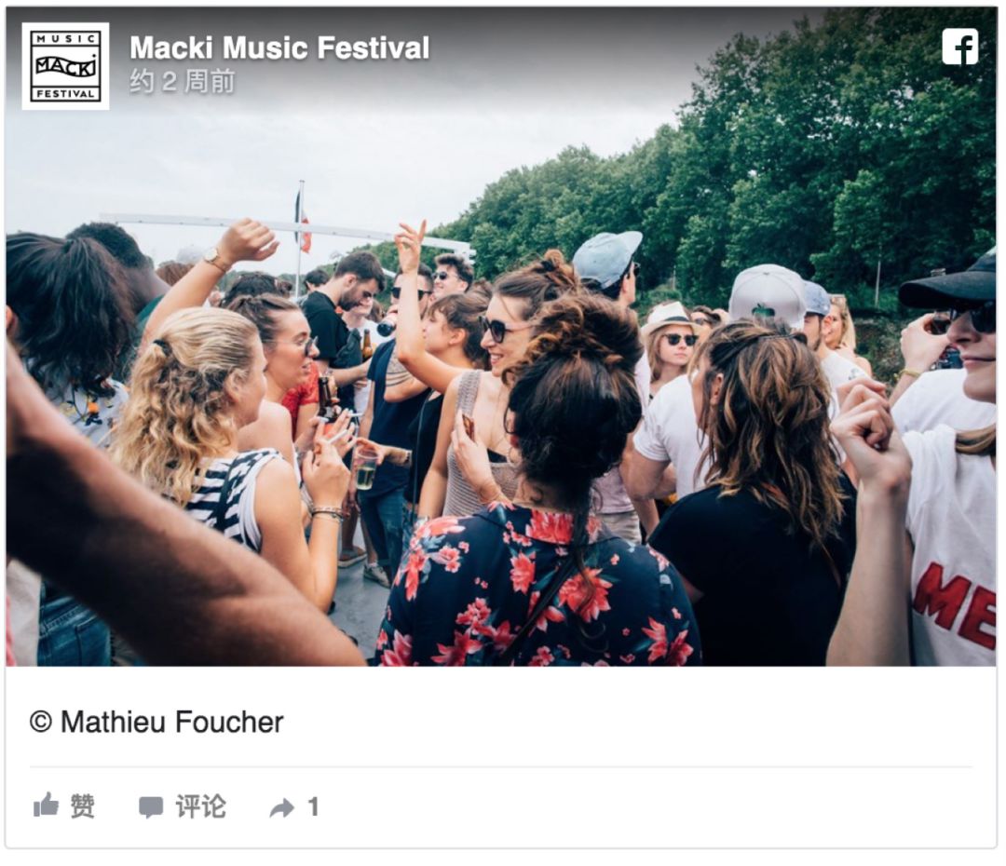
Task: Open the post timestamp 约 2 周前
Action: pyautogui.click(x=183, y=81)
